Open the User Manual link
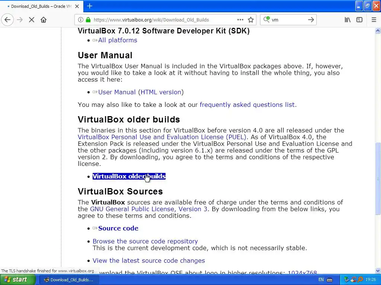Viewport: 381px width, 285px height. pos(117,92)
